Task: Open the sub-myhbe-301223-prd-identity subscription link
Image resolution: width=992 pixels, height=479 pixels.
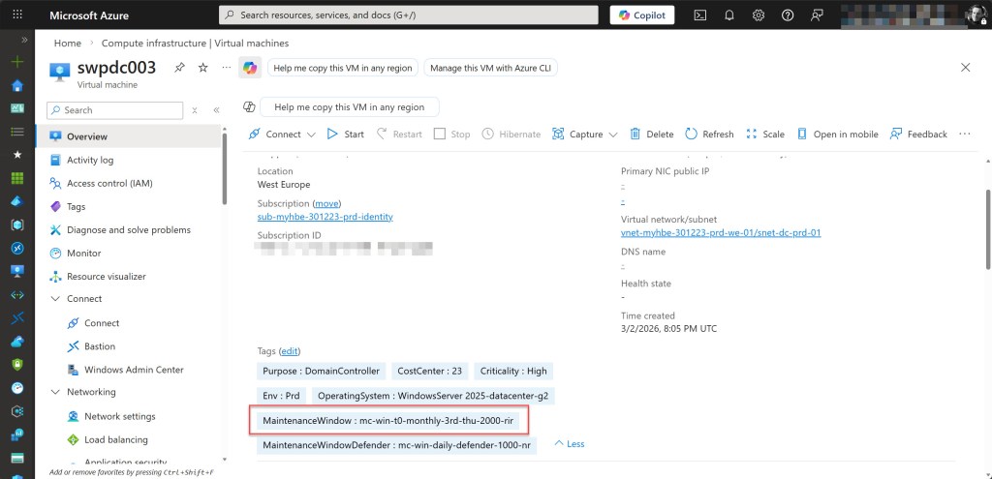Action: tap(325, 217)
